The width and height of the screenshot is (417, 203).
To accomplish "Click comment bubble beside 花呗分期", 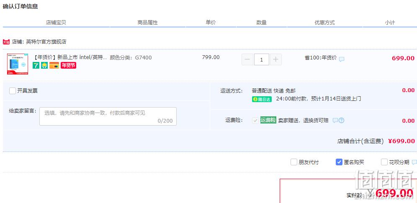I will [x=414, y=162].
